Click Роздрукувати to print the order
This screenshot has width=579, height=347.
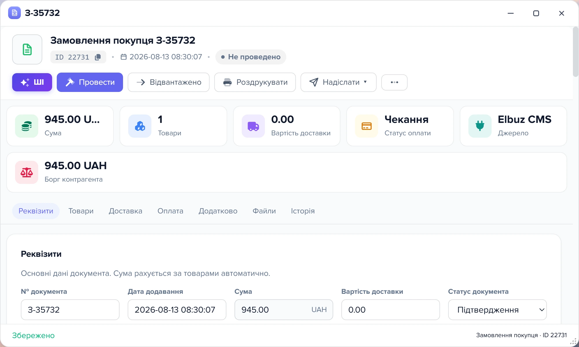[255, 82]
